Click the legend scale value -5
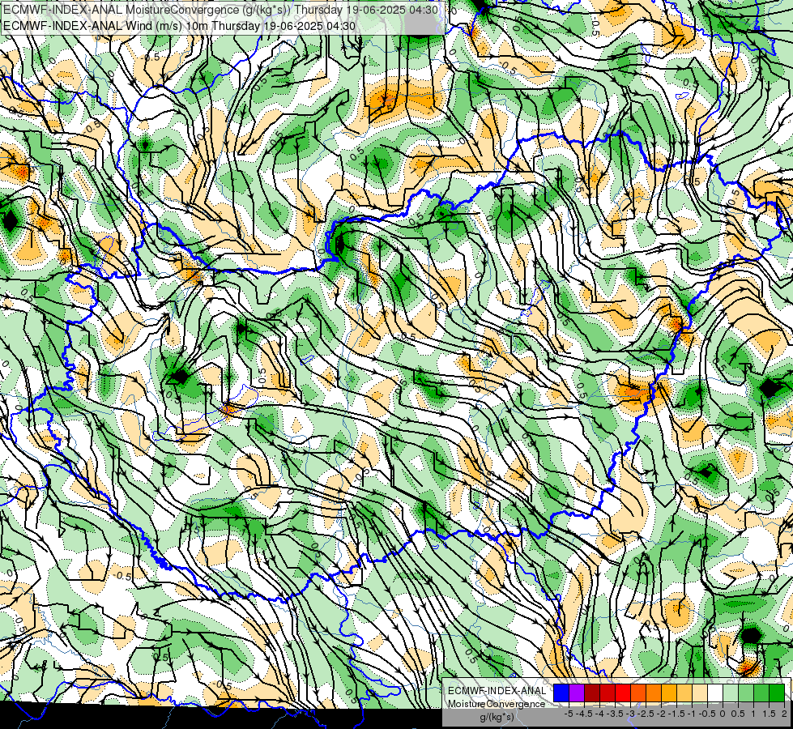 (x=568, y=714)
